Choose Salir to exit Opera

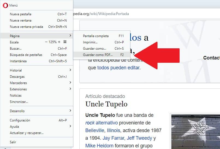pos(37,142)
